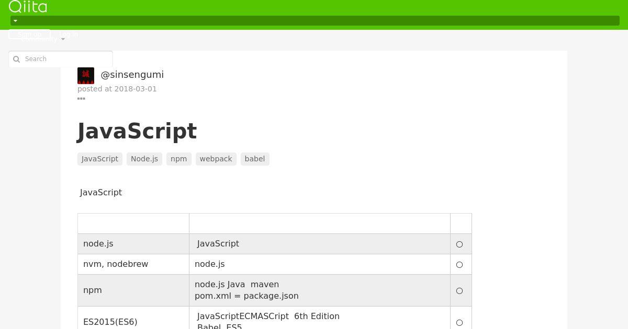The height and width of the screenshot is (329, 628).
Task: Click the posted at 2018-03-01 text
Action: pos(117,89)
